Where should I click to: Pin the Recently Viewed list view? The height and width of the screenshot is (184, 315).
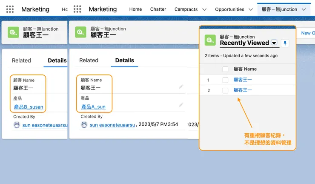[x=285, y=43]
